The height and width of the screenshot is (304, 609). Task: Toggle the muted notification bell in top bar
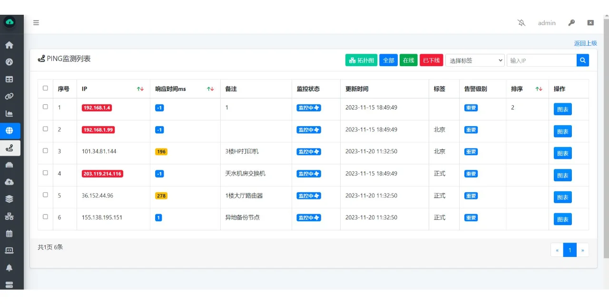click(x=521, y=22)
